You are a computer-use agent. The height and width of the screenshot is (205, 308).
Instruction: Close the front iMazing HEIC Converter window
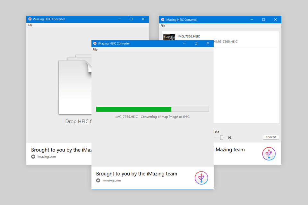click(x=208, y=43)
